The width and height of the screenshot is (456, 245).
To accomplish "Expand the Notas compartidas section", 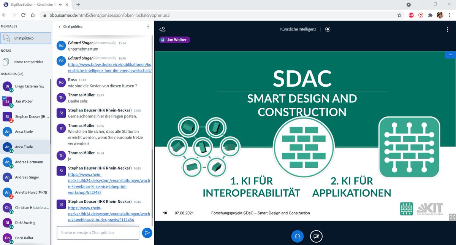I will [x=25, y=62].
